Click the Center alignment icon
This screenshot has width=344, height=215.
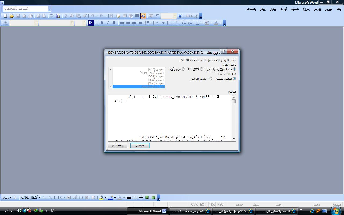(x=128, y=23)
